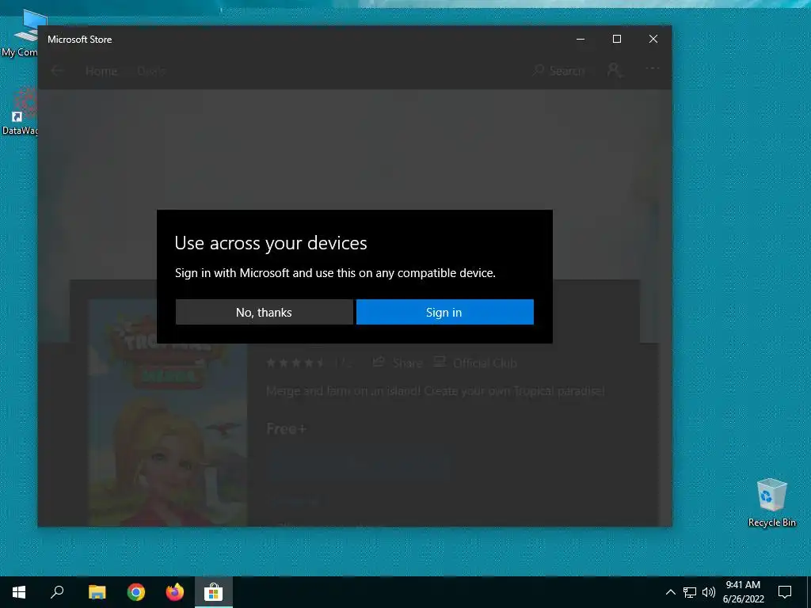Minimize the Microsoft Store window
This screenshot has height=608, width=811.
pos(581,40)
